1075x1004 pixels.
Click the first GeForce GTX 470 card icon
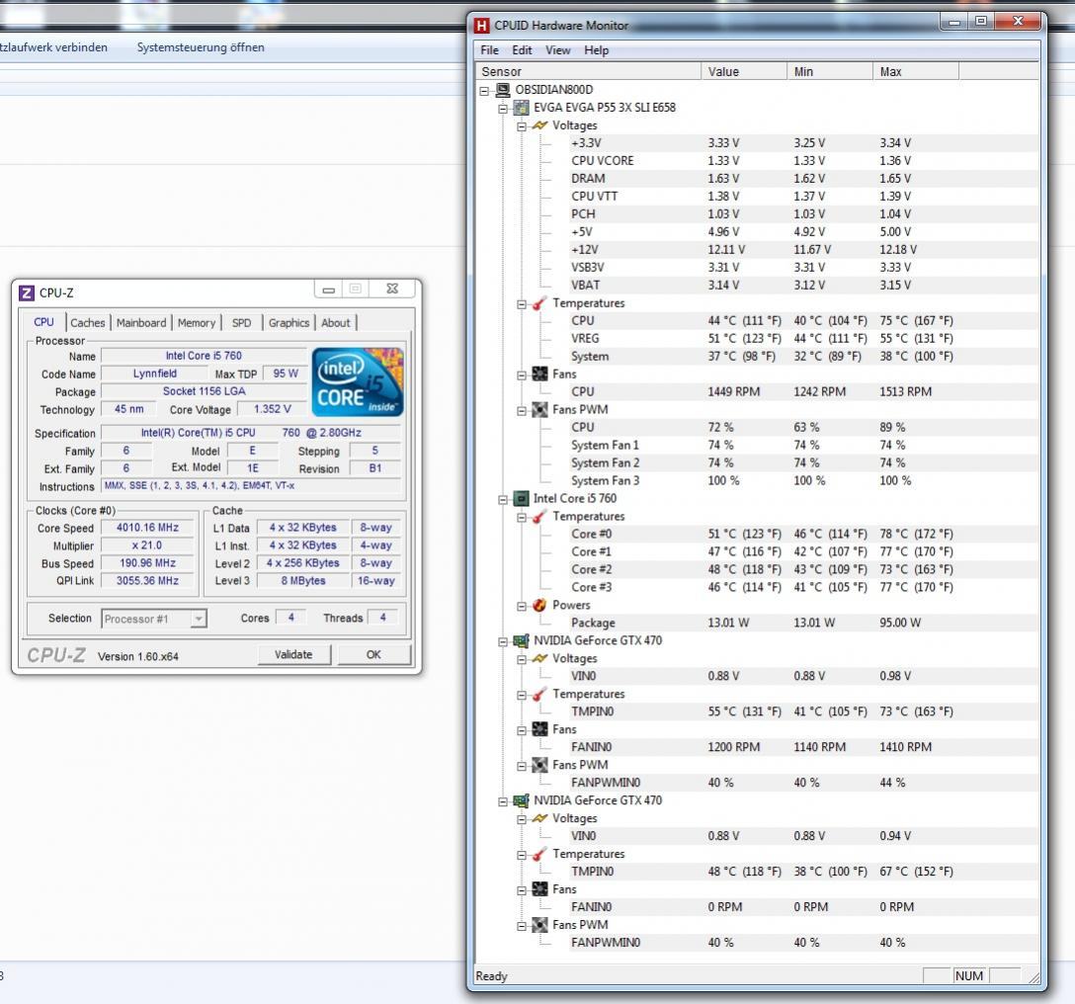coord(522,640)
